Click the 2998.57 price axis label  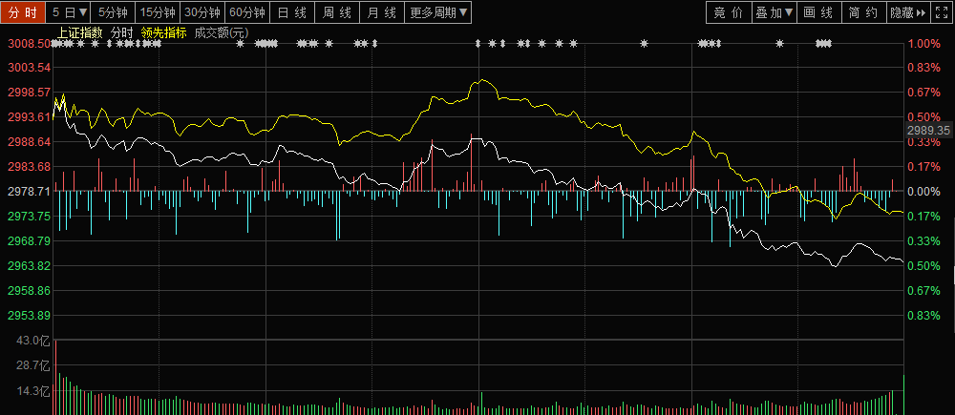click(28, 92)
